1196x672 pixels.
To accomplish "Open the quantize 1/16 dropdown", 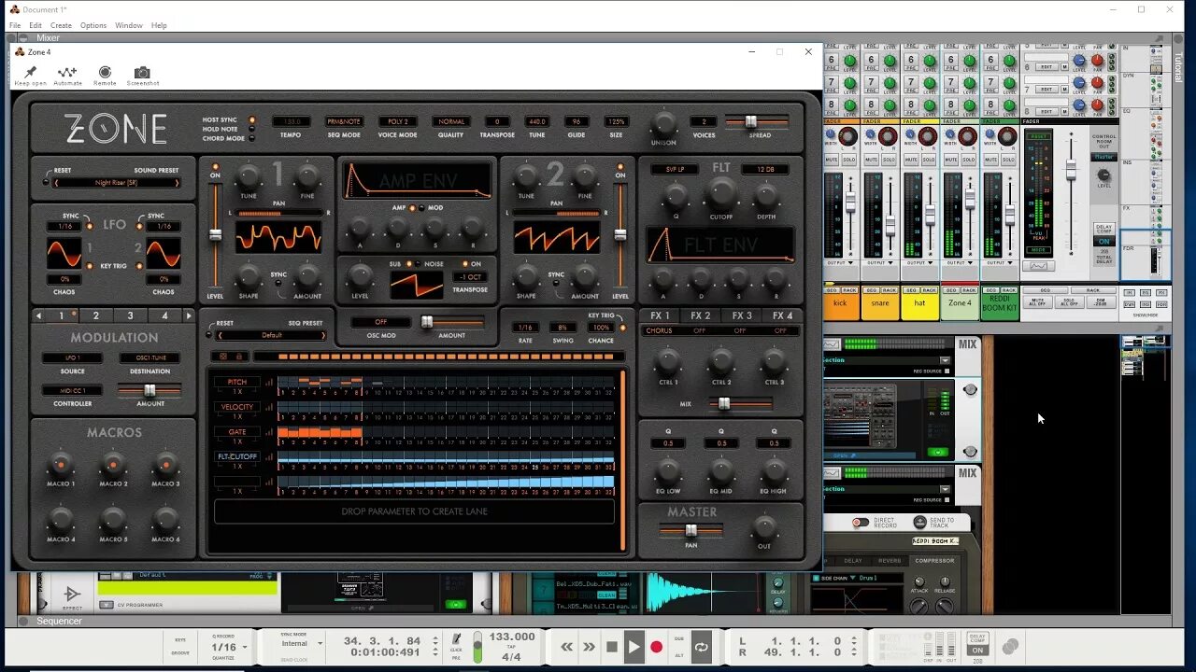I will tap(230, 647).
